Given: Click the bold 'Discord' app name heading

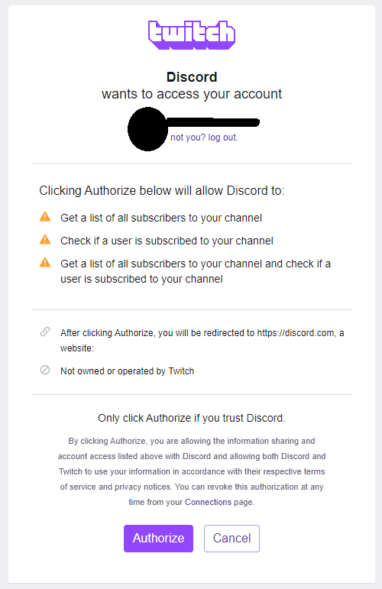Looking at the screenshot, I should (192, 77).
